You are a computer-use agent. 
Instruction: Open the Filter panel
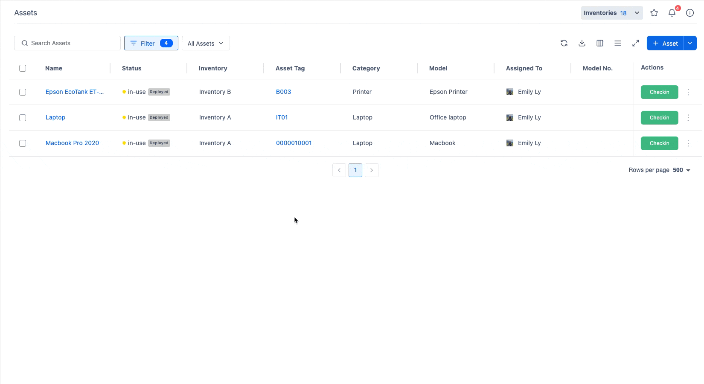pos(151,43)
